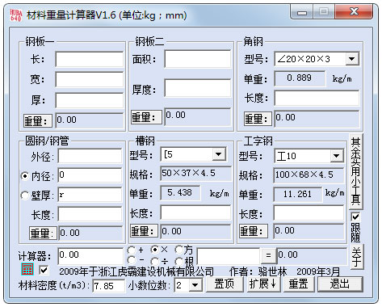
Task: Open the 槽钢 型号 dropdown
Action: tap(219, 154)
